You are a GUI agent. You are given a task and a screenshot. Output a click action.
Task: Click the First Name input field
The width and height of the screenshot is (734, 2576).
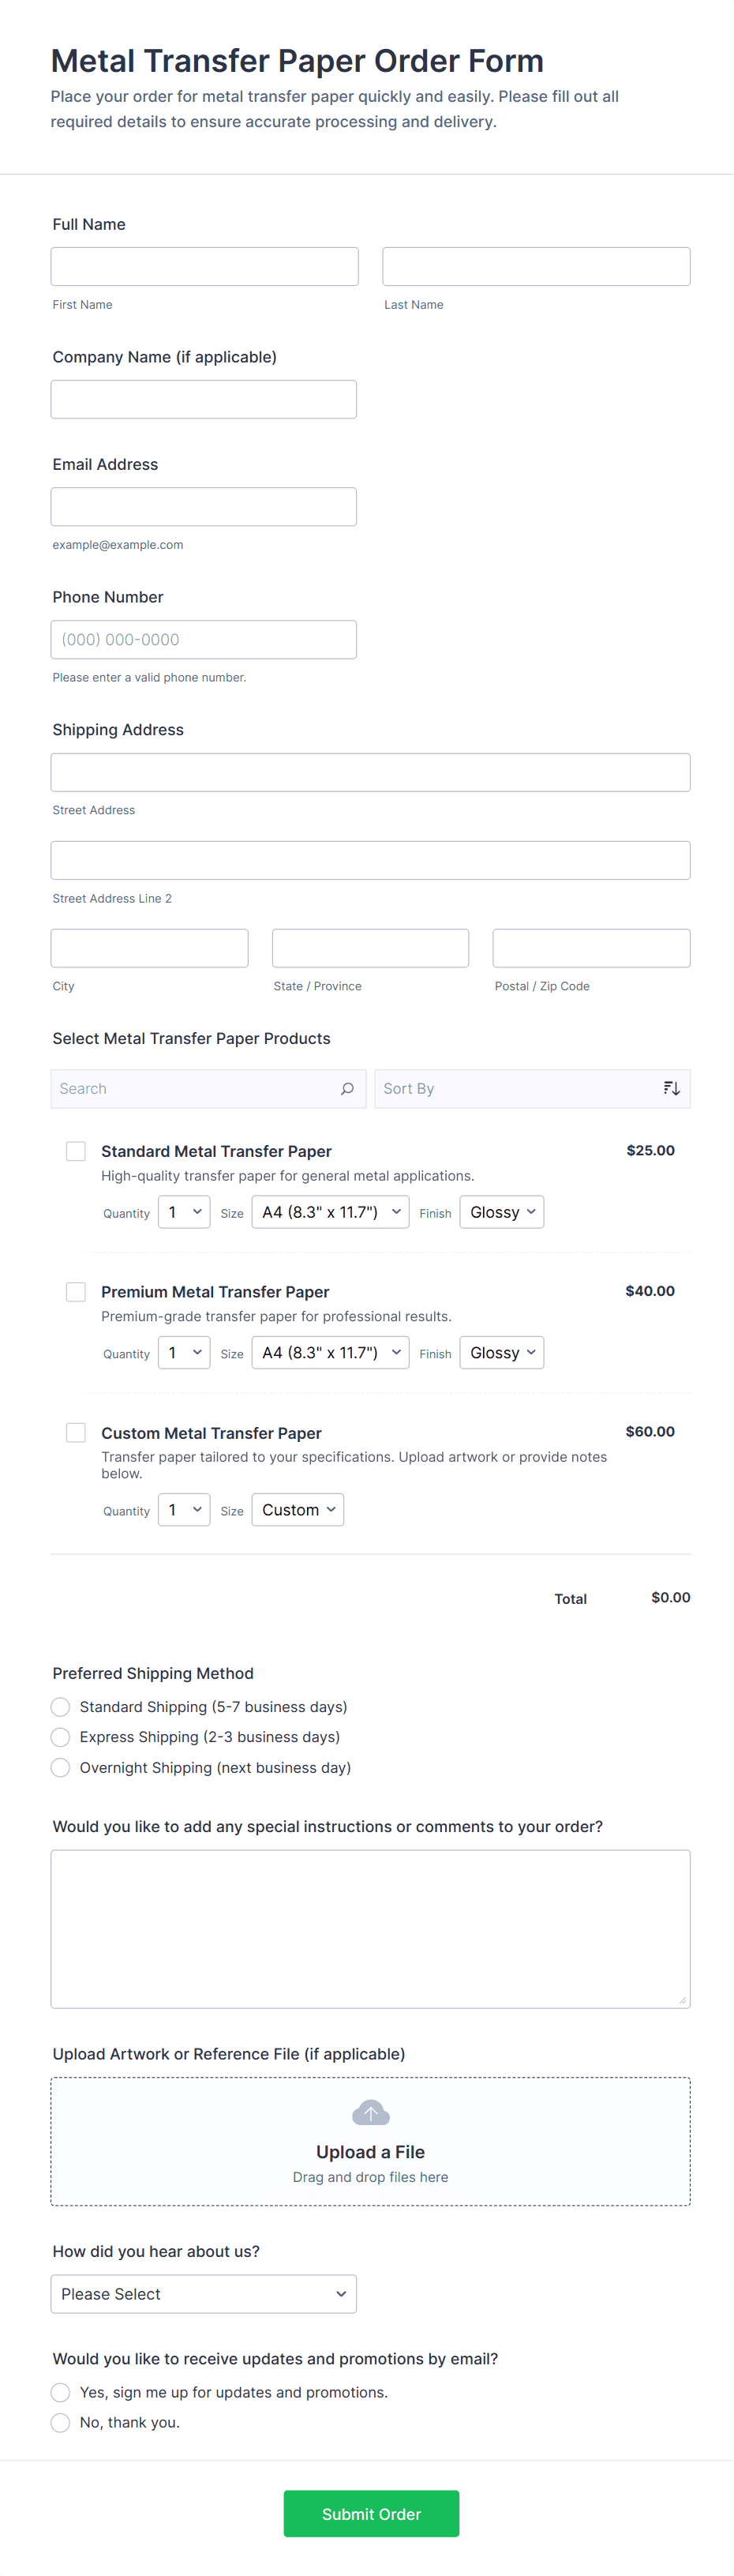[x=204, y=267]
